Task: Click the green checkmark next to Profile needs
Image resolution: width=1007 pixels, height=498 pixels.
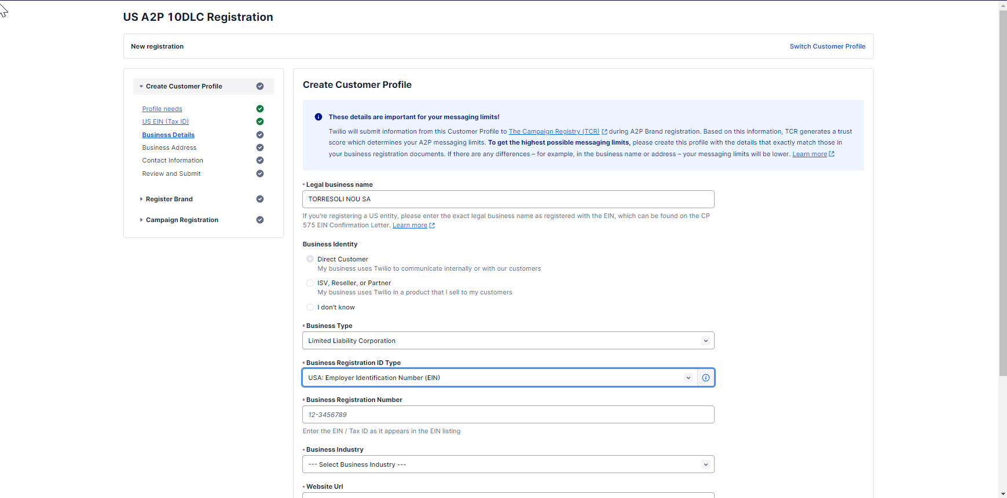Action: (260, 109)
